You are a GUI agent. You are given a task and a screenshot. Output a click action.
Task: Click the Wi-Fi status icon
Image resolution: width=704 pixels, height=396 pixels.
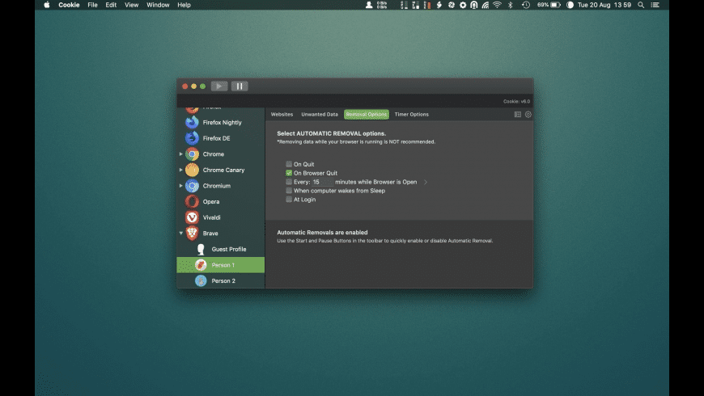pos(497,5)
